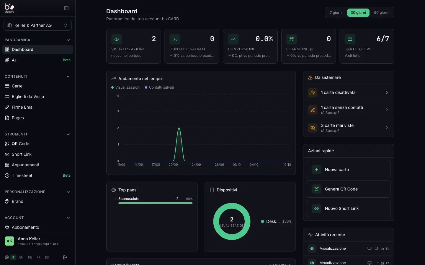The image size is (425, 265).
Task: Open Timesheet in the sidebar
Action: (x=37, y=175)
